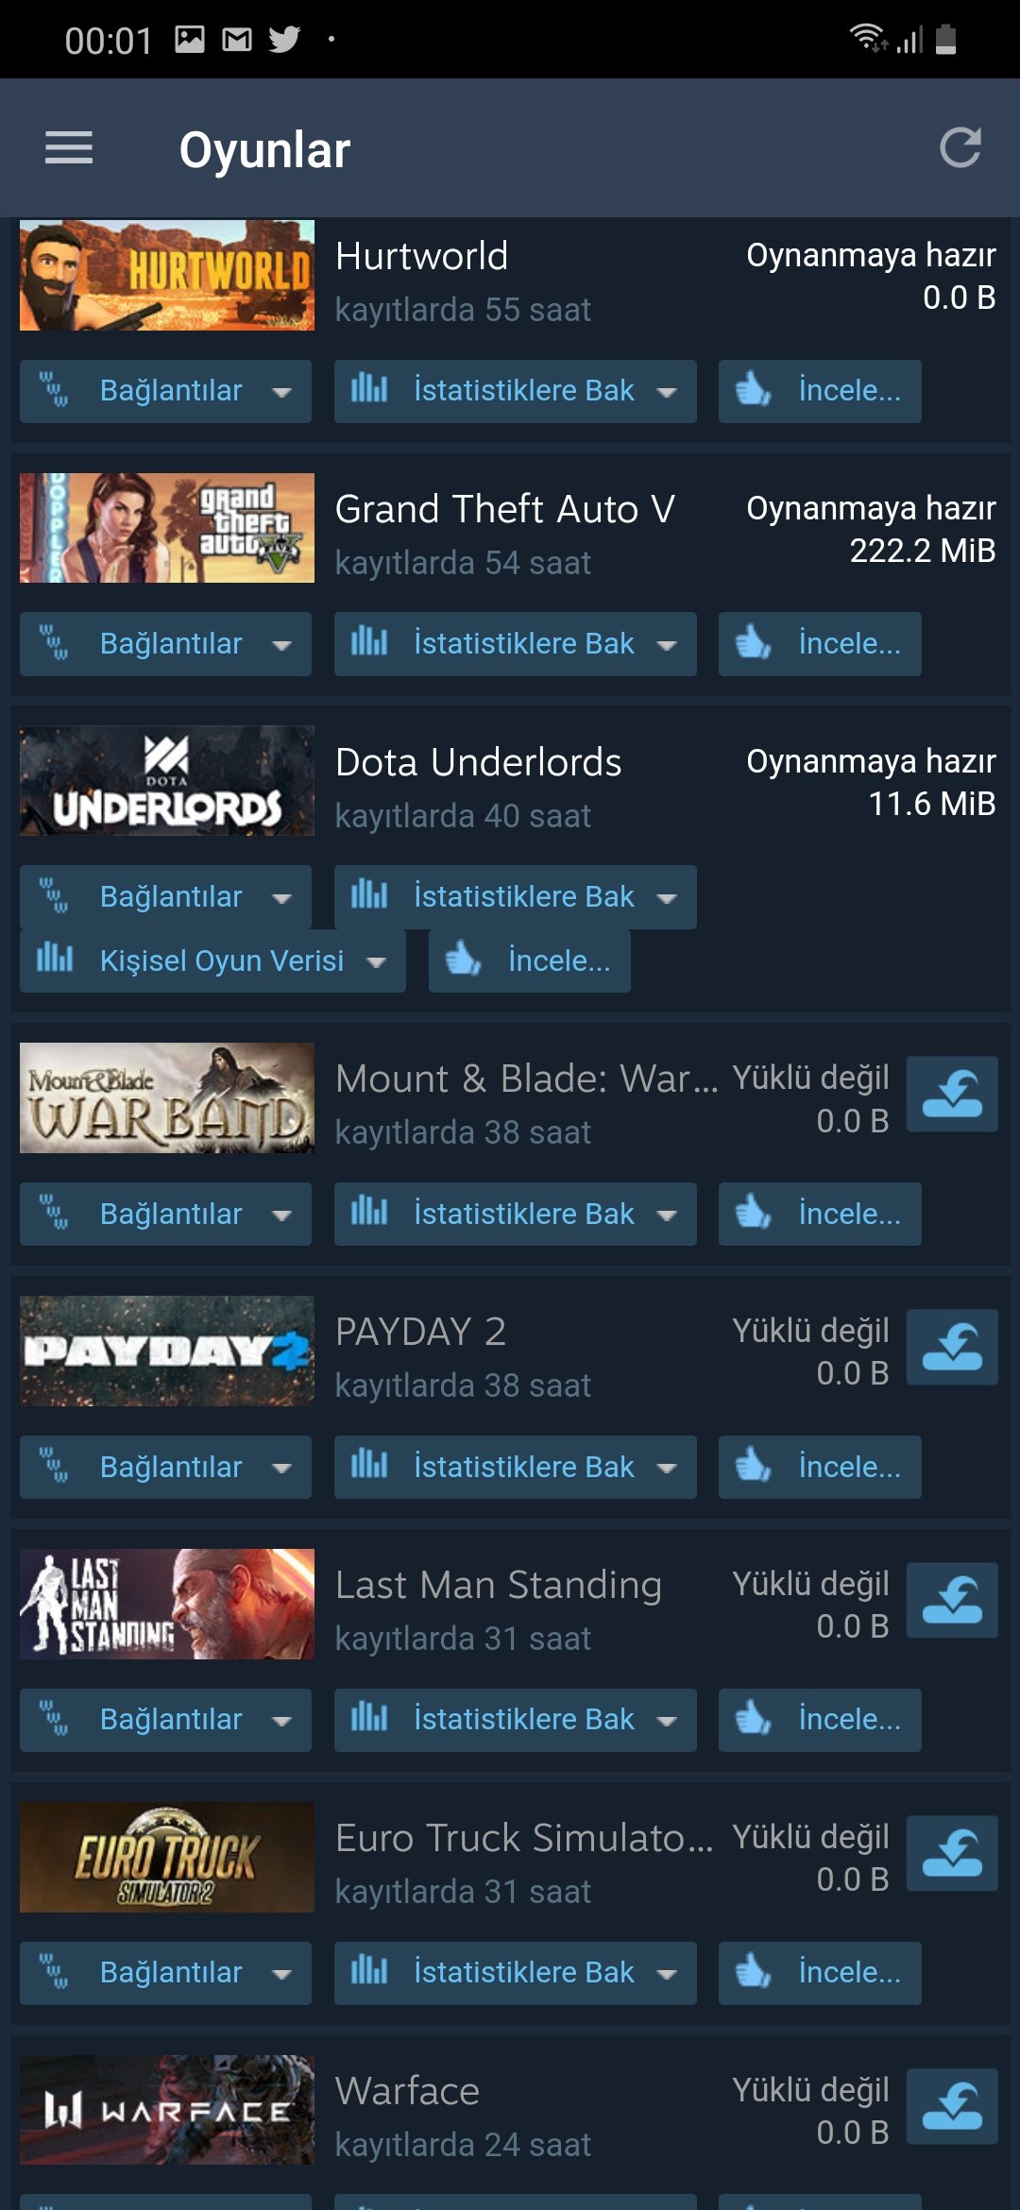Tap the refresh icon in header
Image resolution: width=1020 pixels, height=2210 pixels.
pyautogui.click(x=960, y=148)
